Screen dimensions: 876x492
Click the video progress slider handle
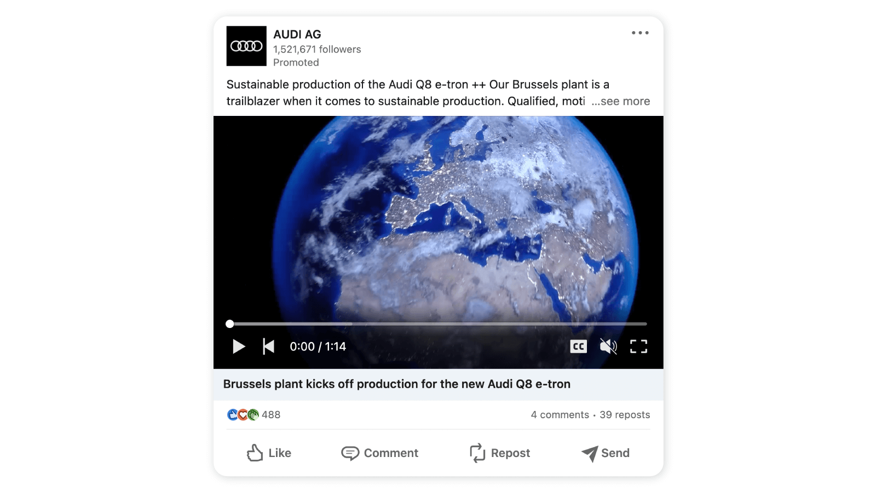pyautogui.click(x=230, y=324)
